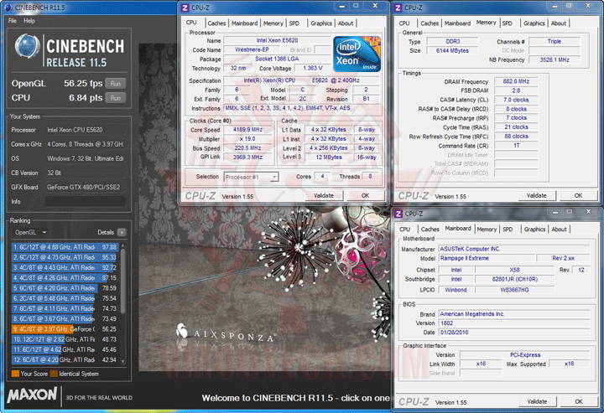Click Validate in the CPU tab window
Screen dimensions: 604x413
(324, 195)
